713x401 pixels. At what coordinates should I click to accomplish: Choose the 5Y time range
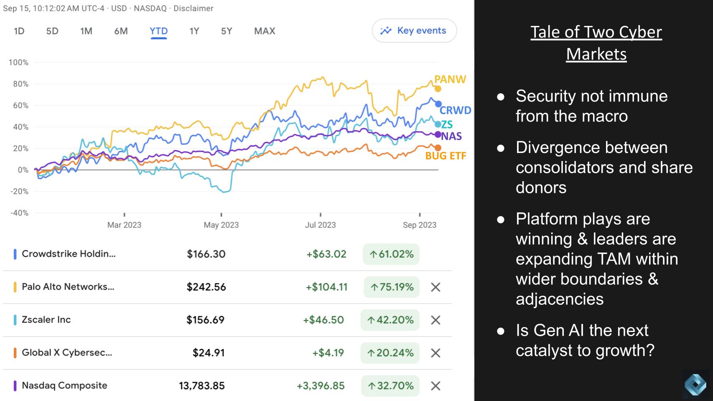(226, 31)
